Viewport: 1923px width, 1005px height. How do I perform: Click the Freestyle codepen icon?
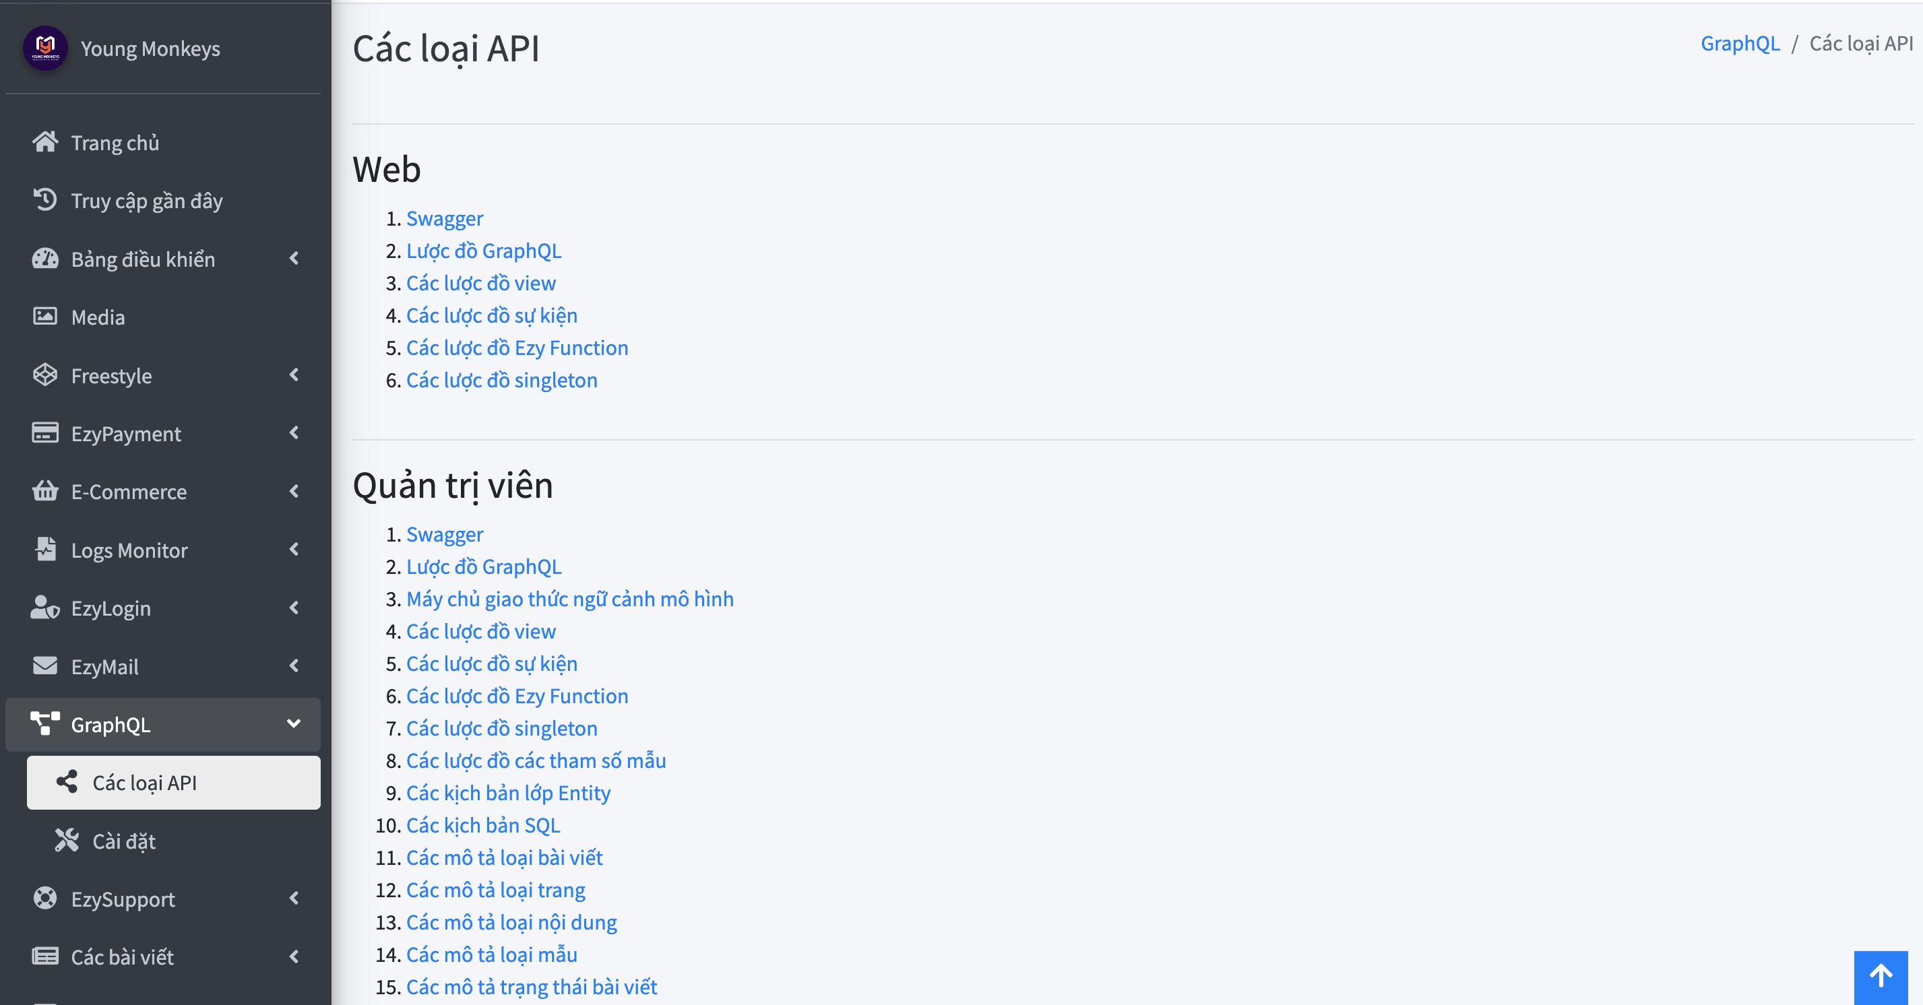(44, 375)
